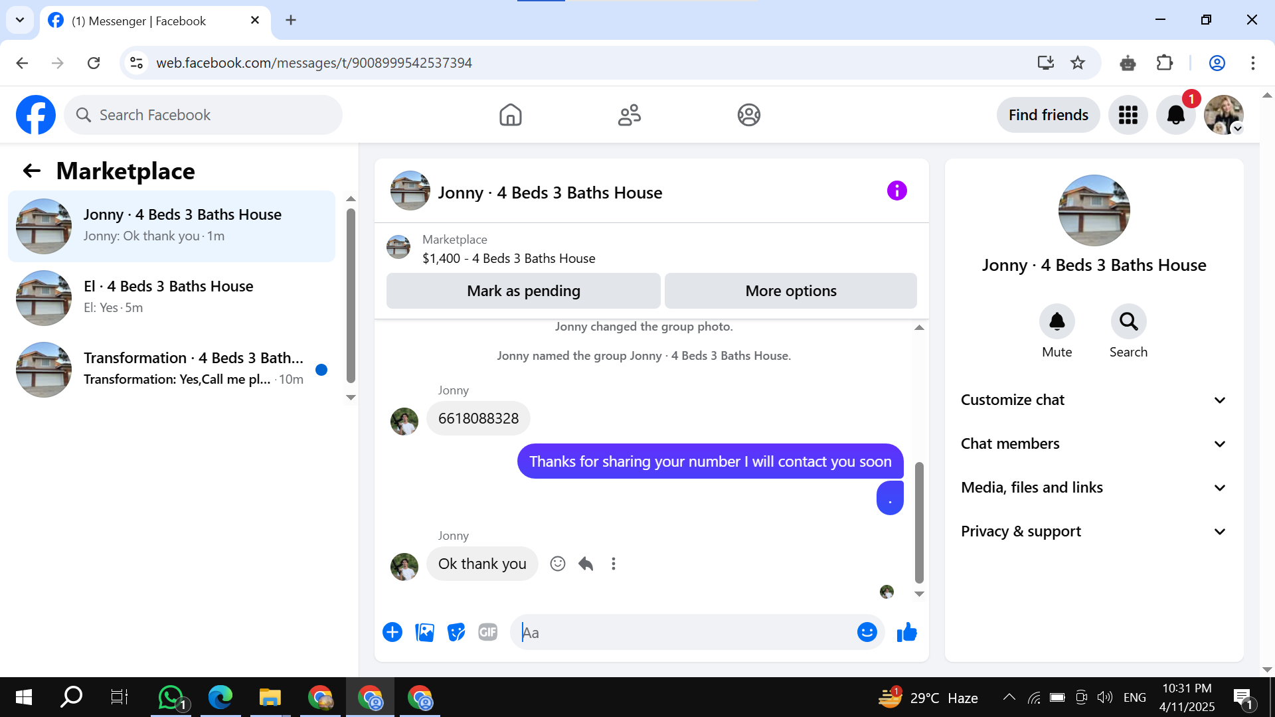Click Jonny's avatar beside the 6618088328 message

[404, 422]
